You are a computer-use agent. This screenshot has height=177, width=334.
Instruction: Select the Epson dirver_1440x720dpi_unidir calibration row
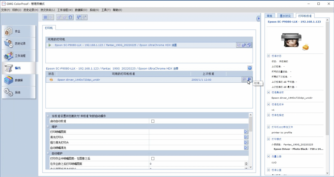click(x=149, y=80)
